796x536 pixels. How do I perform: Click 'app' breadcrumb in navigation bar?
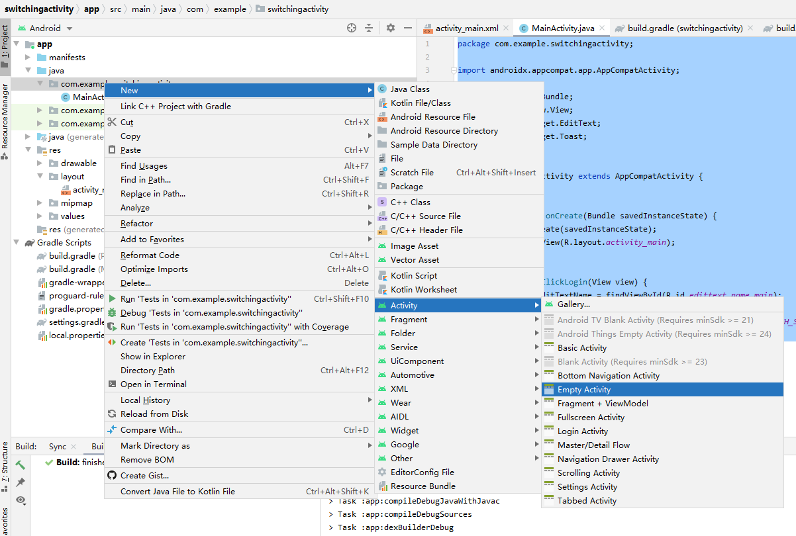click(x=91, y=9)
